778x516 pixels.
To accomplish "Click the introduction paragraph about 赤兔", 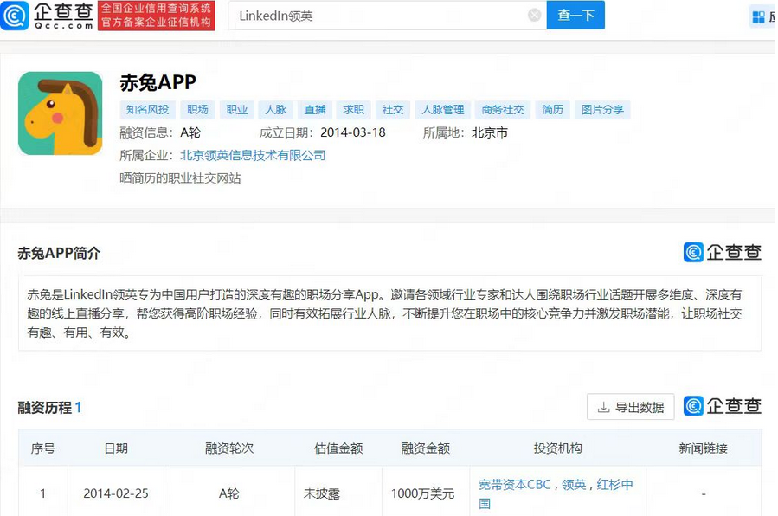I will coord(384,313).
